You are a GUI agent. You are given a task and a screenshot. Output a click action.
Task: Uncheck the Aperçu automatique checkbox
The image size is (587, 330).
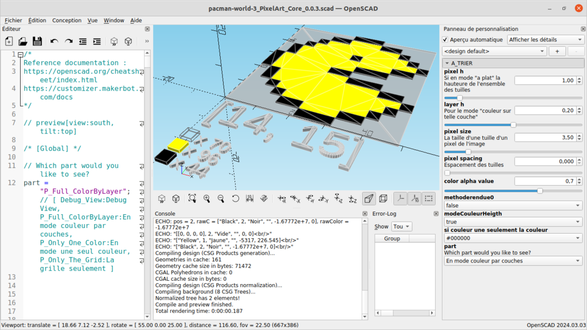pos(445,40)
